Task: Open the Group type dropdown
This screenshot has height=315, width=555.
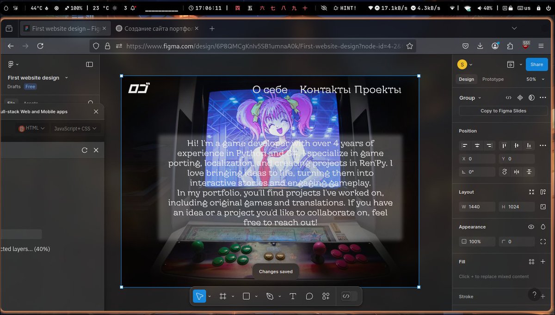Action: coord(470,98)
